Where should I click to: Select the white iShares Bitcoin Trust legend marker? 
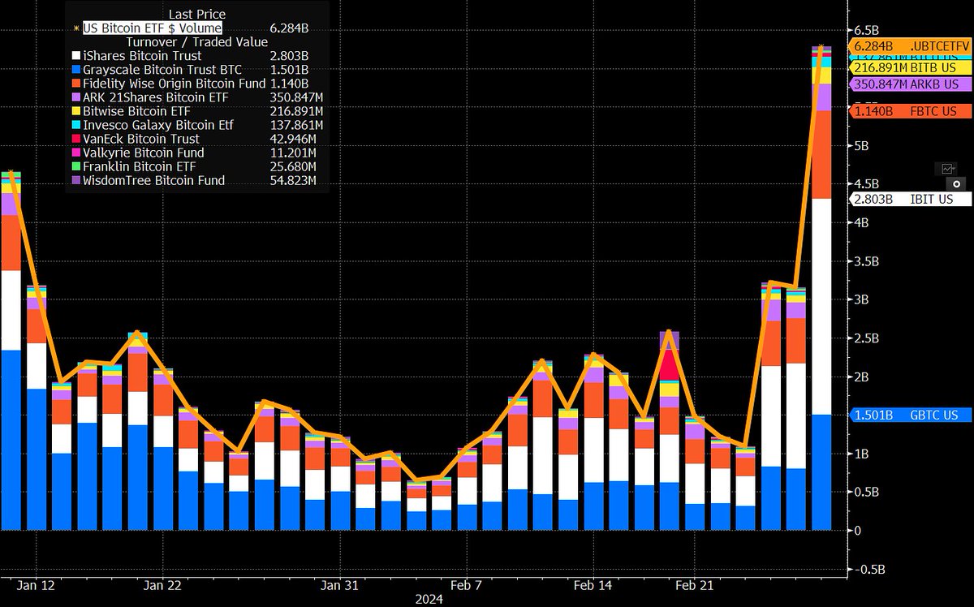point(75,55)
